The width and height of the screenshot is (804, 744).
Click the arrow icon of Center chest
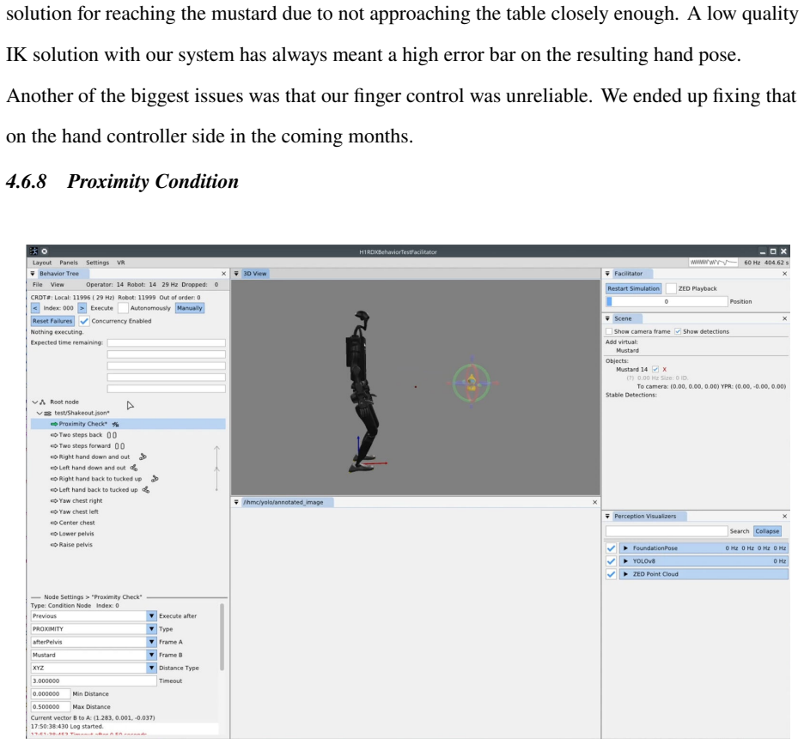tap(54, 523)
